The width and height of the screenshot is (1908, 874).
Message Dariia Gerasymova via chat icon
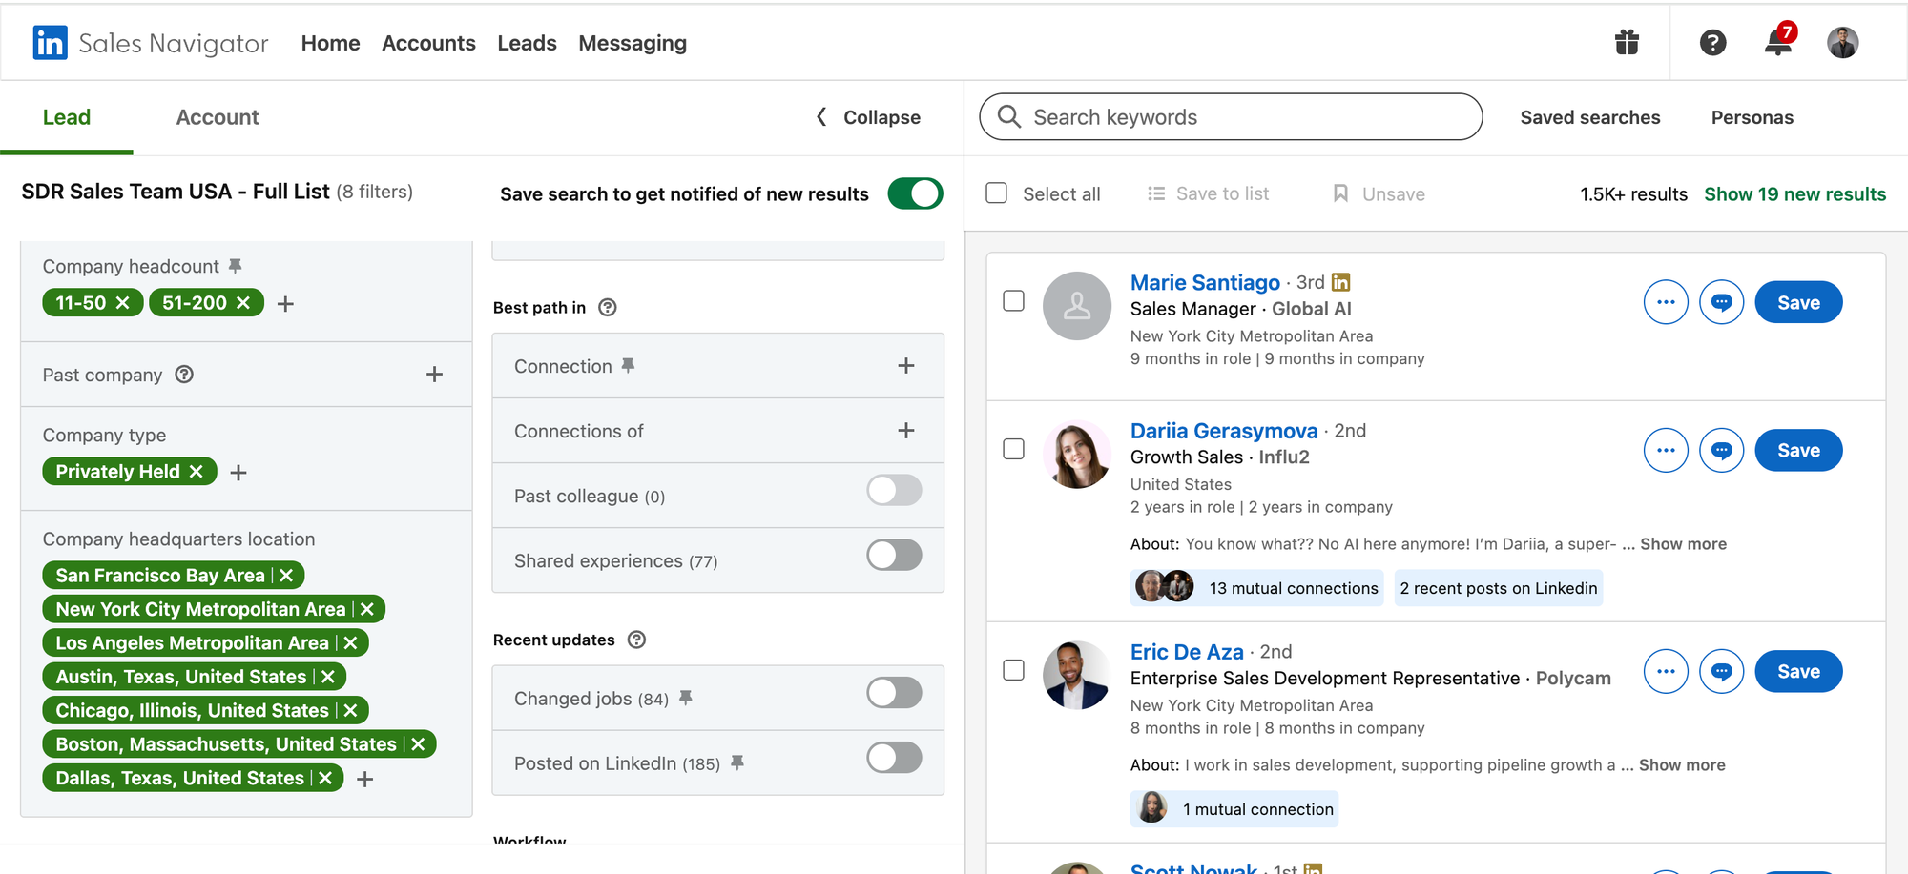pyautogui.click(x=1721, y=451)
